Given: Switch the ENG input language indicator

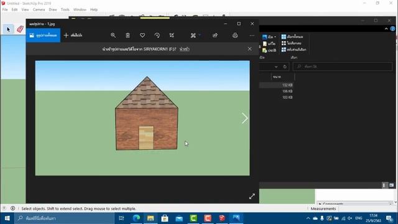Looking at the screenshot, I should click(358, 218).
